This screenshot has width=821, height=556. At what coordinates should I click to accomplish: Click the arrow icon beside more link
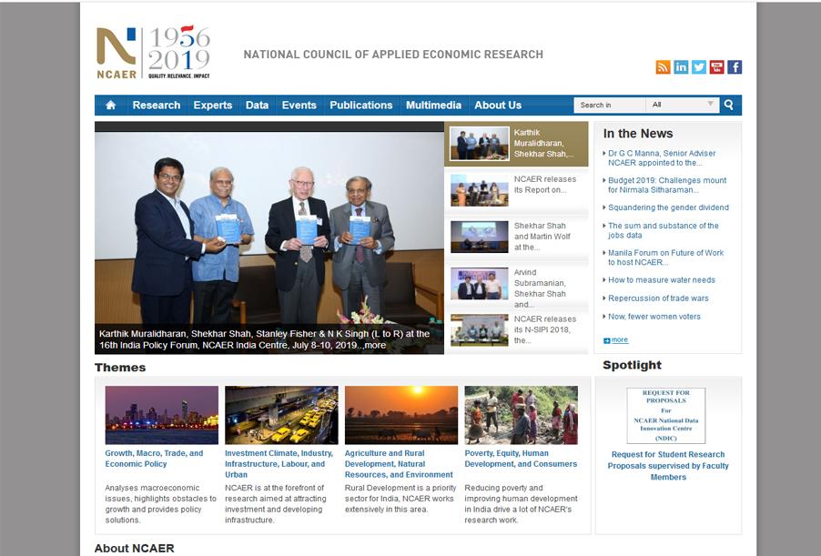(x=606, y=340)
